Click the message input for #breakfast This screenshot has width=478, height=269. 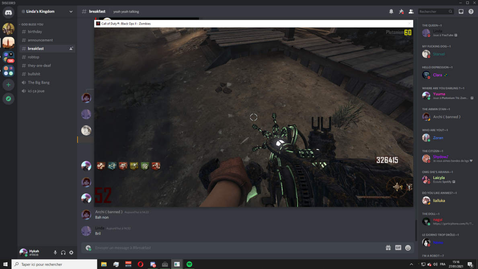point(233,248)
